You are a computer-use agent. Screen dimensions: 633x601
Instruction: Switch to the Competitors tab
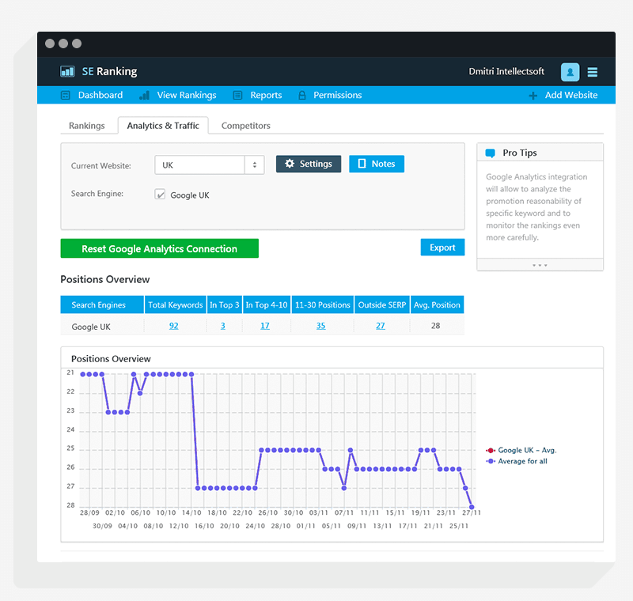tap(246, 126)
